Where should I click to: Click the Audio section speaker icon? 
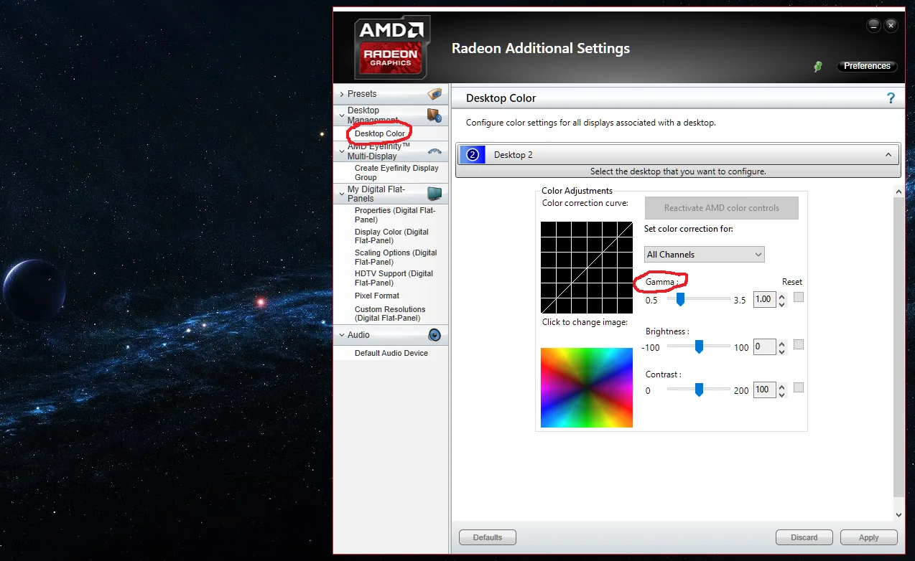point(435,335)
